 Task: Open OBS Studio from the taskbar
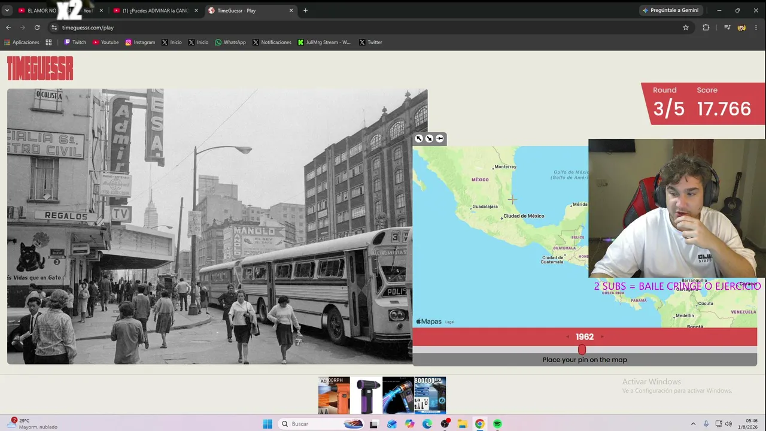pyautogui.click(x=445, y=424)
